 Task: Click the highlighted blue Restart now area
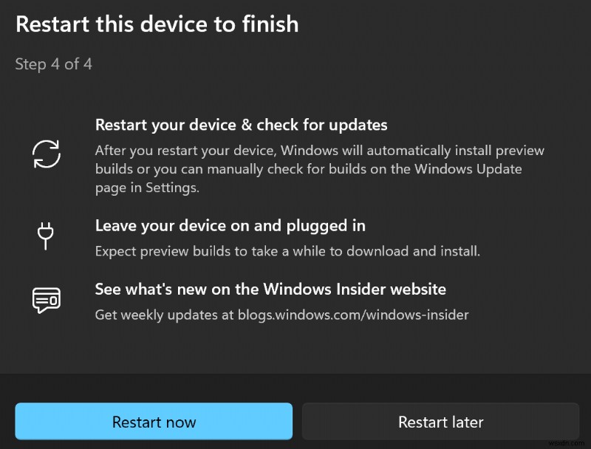coord(154,422)
